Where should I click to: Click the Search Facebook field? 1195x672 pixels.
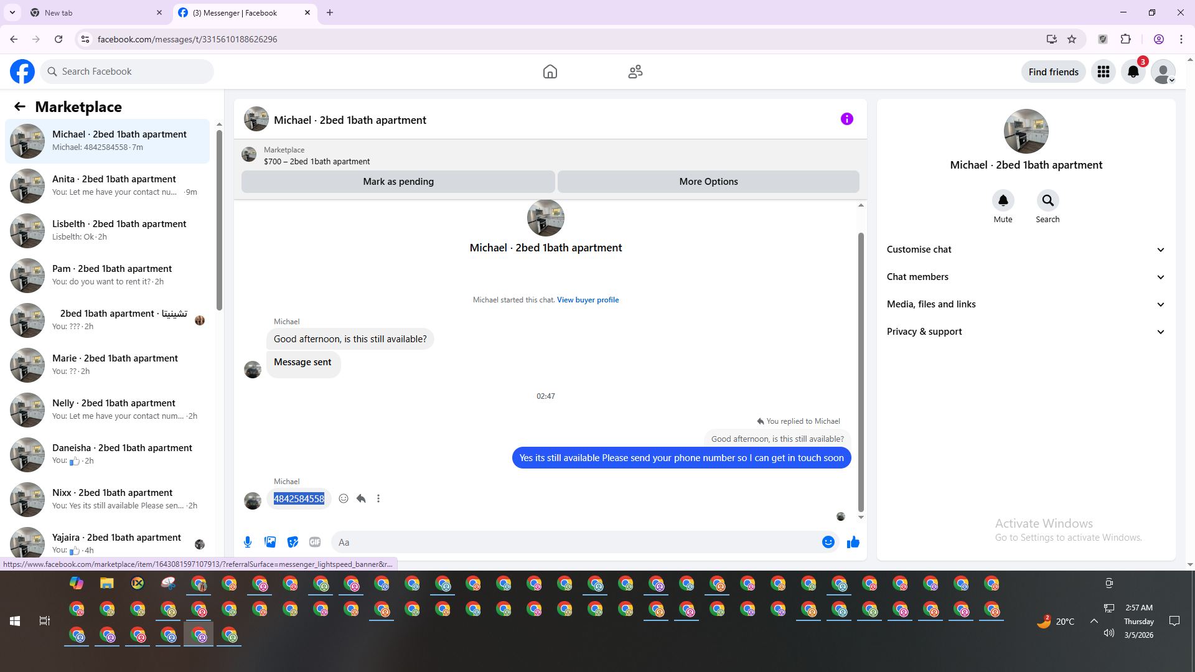point(127,72)
